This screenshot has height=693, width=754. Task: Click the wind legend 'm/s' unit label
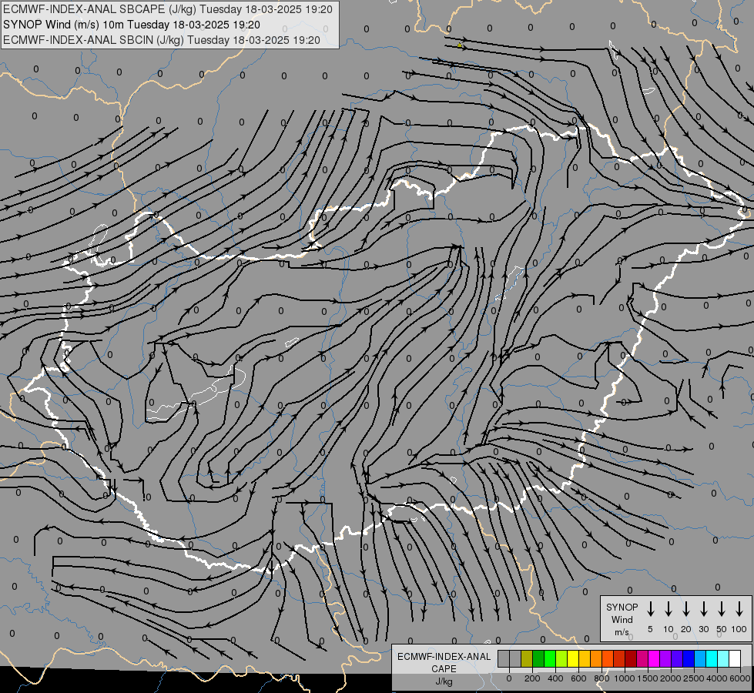coord(622,632)
